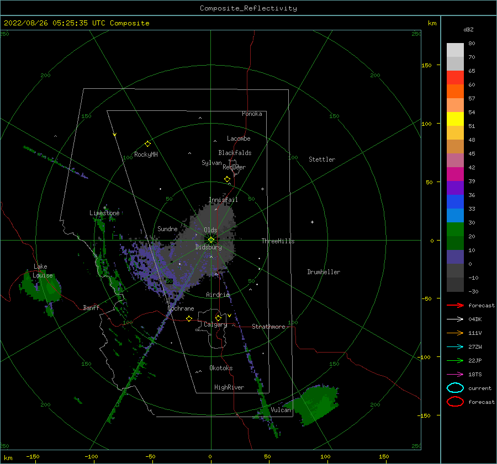Click the white 04DK arrow legend icon
This screenshot has height=464, width=497.
(455, 319)
